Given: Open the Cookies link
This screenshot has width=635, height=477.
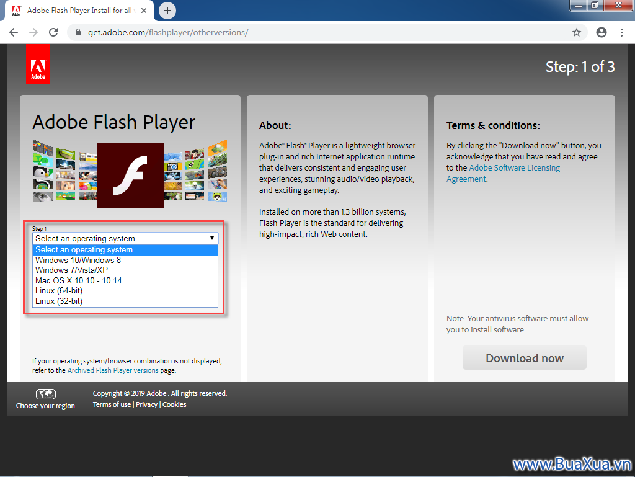Looking at the screenshot, I should [174, 404].
